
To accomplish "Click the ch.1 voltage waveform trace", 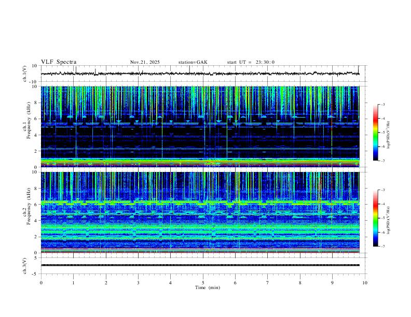I will coord(200,74).
